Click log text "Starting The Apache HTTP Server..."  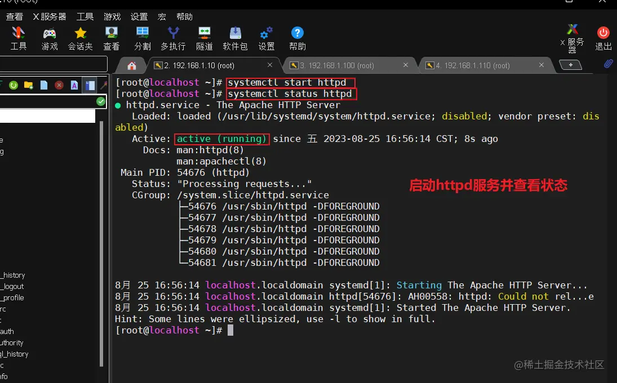(492, 285)
